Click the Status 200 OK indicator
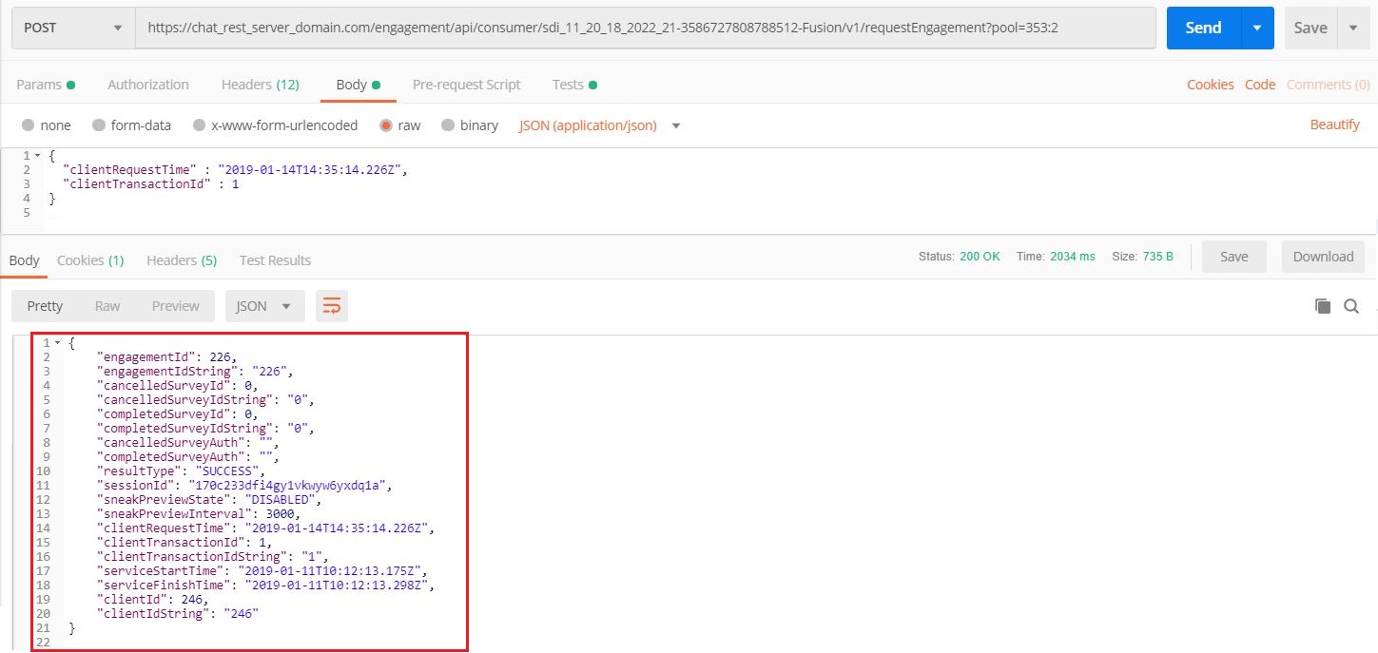The image size is (1378, 653). 959,257
